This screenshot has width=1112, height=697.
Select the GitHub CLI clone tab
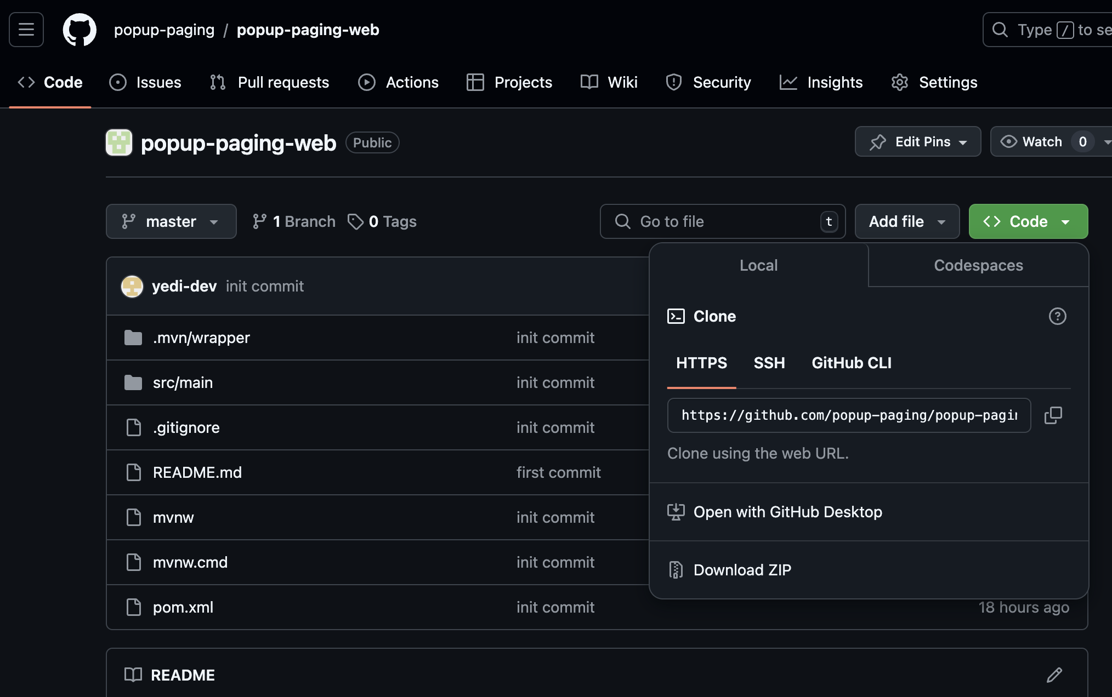(851, 363)
